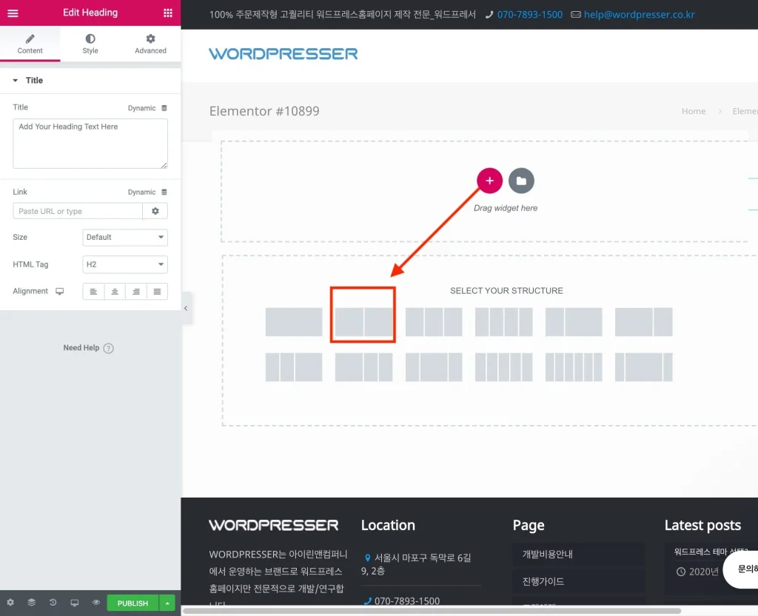Set heading alignment to center

coord(115,292)
